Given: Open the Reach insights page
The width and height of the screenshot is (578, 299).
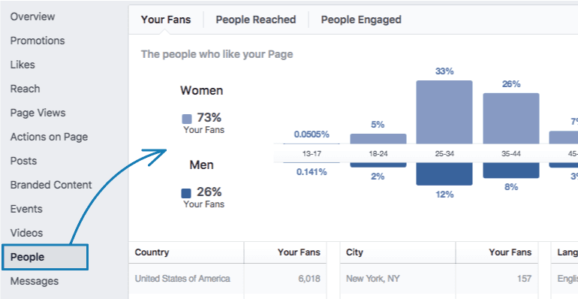Looking at the screenshot, I should pyautogui.click(x=25, y=89).
